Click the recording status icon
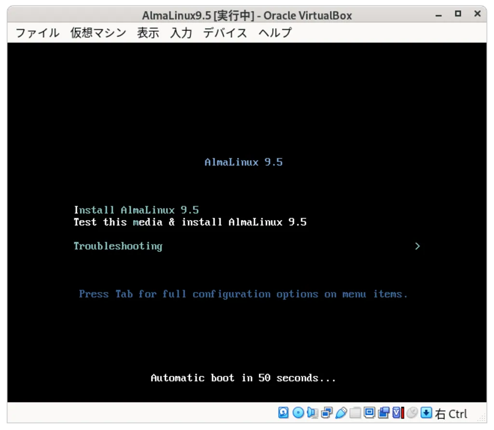The height and width of the screenshot is (430, 494). click(384, 413)
